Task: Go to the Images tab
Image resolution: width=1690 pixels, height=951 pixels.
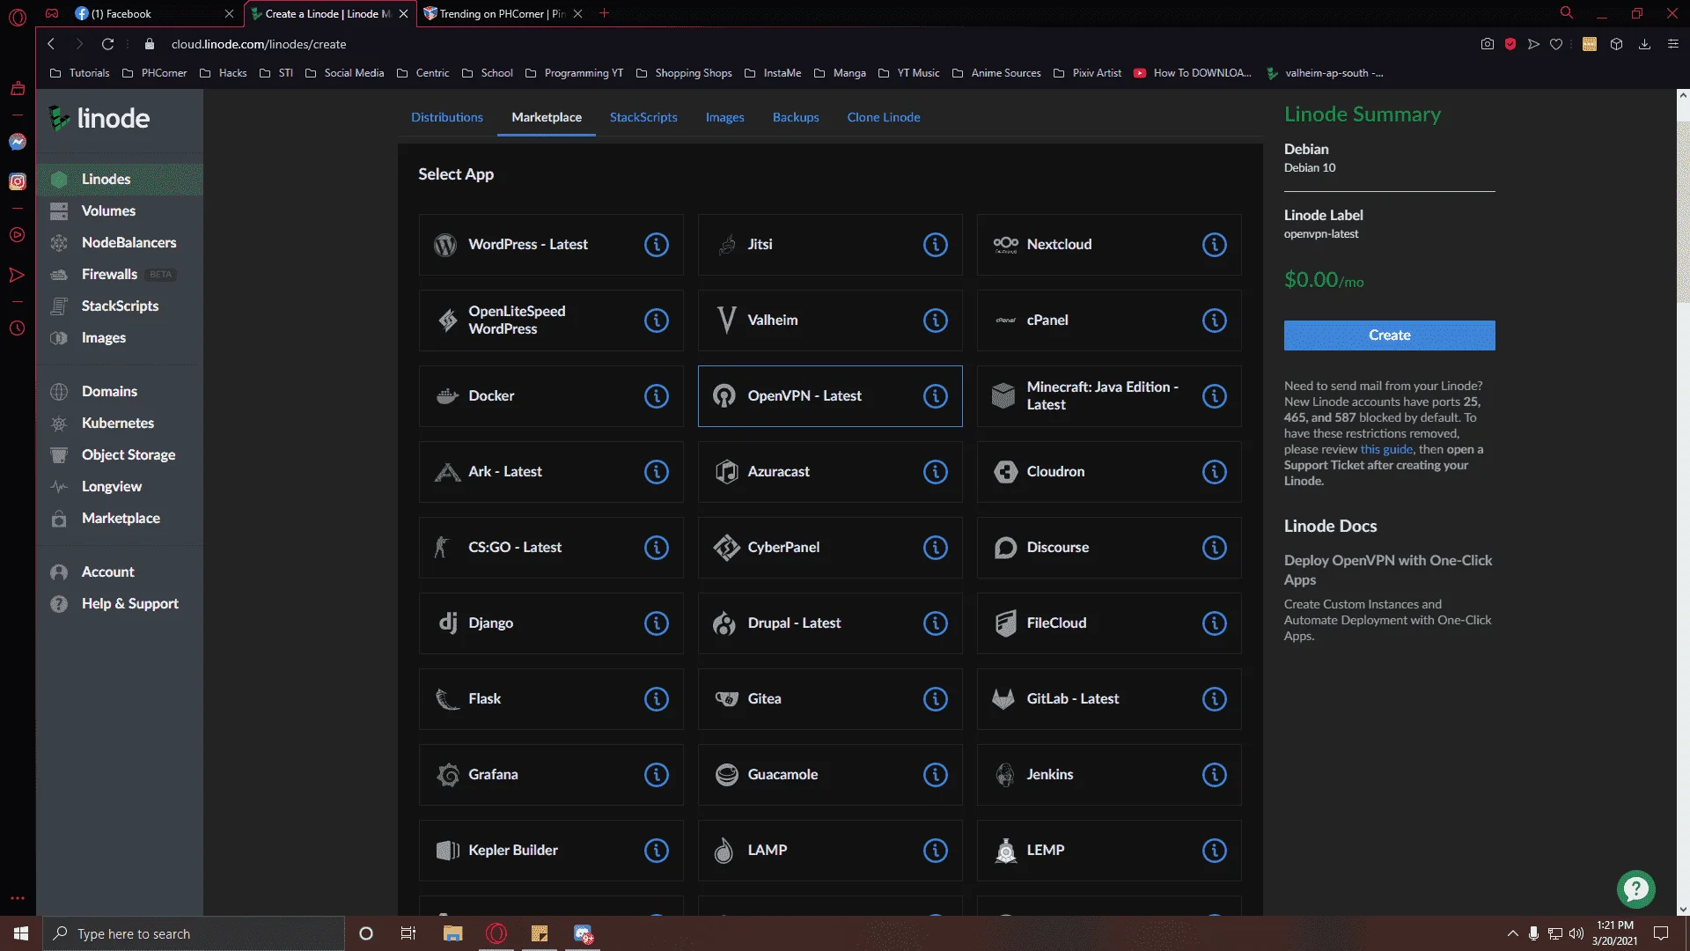Action: click(724, 117)
